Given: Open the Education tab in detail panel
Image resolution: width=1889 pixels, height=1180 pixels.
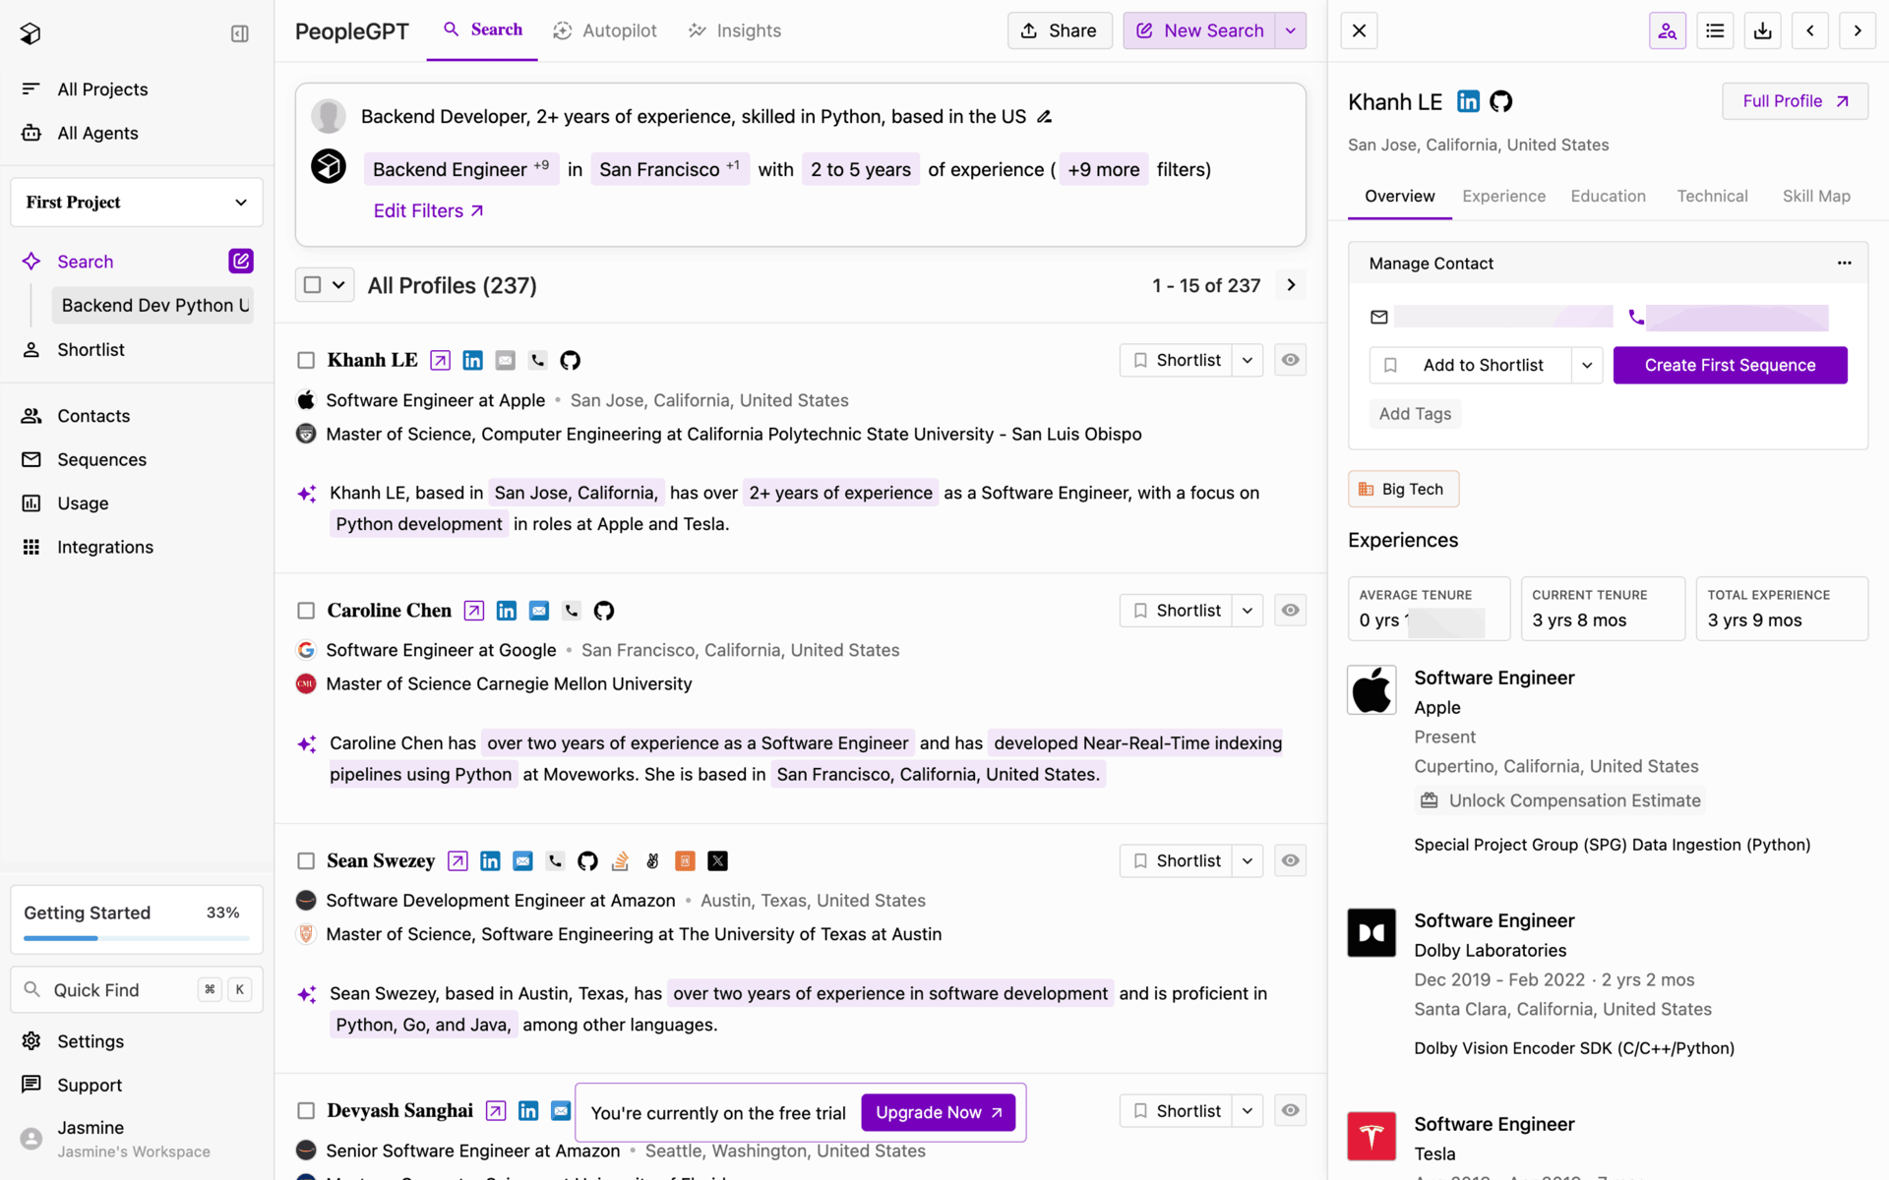Looking at the screenshot, I should tap(1608, 196).
